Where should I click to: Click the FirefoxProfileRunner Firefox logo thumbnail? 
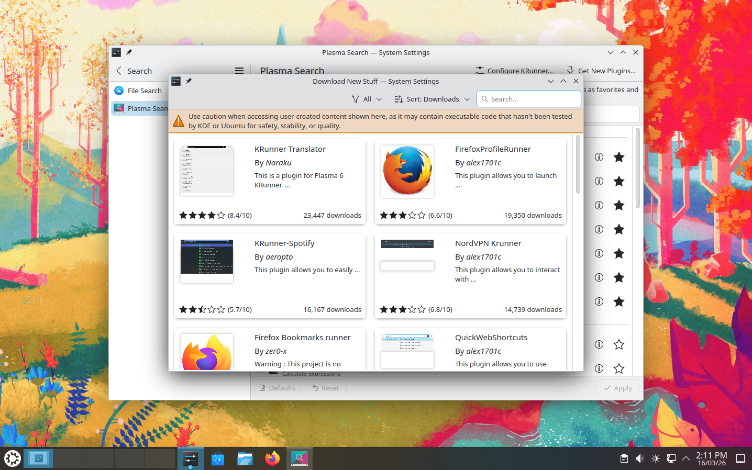(x=407, y=171)
